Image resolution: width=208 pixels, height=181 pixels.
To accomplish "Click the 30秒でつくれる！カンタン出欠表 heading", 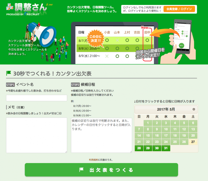I will pyautogui.click(x=52, y=74).
